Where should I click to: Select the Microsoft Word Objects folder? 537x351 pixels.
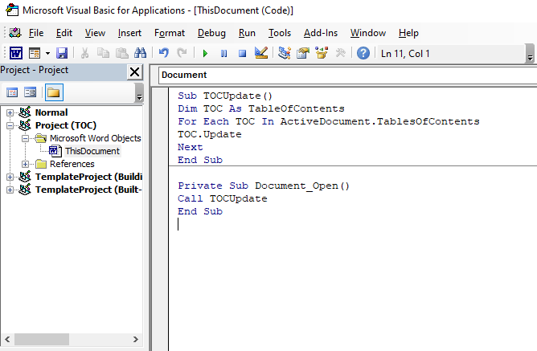point(95,138)
